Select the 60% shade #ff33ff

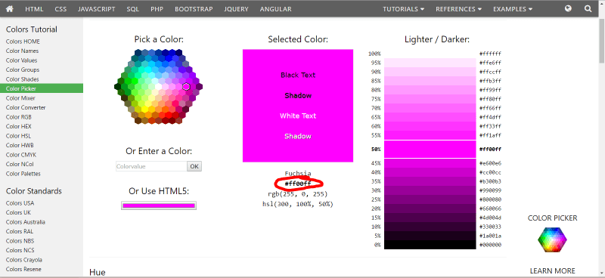[x=430, y=126]
